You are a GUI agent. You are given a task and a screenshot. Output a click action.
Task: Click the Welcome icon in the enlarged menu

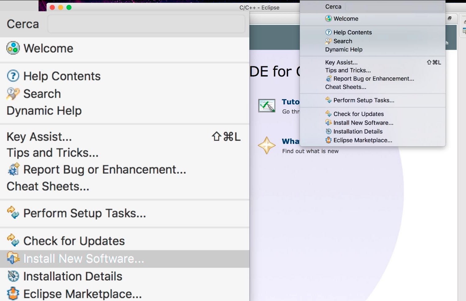coord(13,48)
